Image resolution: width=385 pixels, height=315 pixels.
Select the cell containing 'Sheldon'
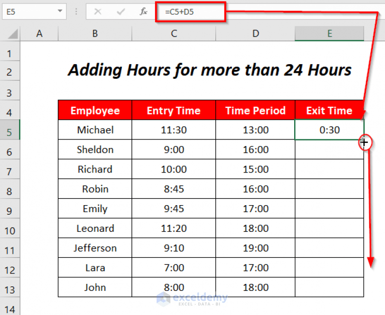[95, 149]
